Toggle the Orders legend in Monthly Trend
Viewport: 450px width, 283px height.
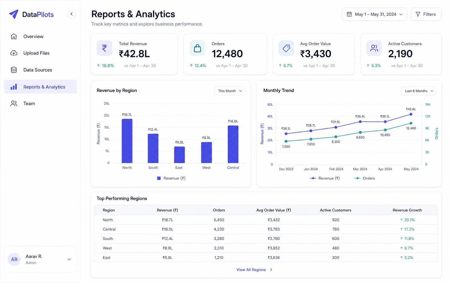click(x=364, y=178)
